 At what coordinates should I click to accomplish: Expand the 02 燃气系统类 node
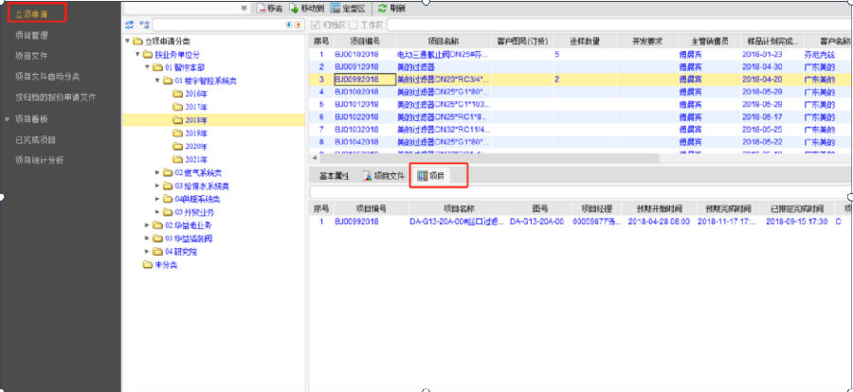click(157, 173)
